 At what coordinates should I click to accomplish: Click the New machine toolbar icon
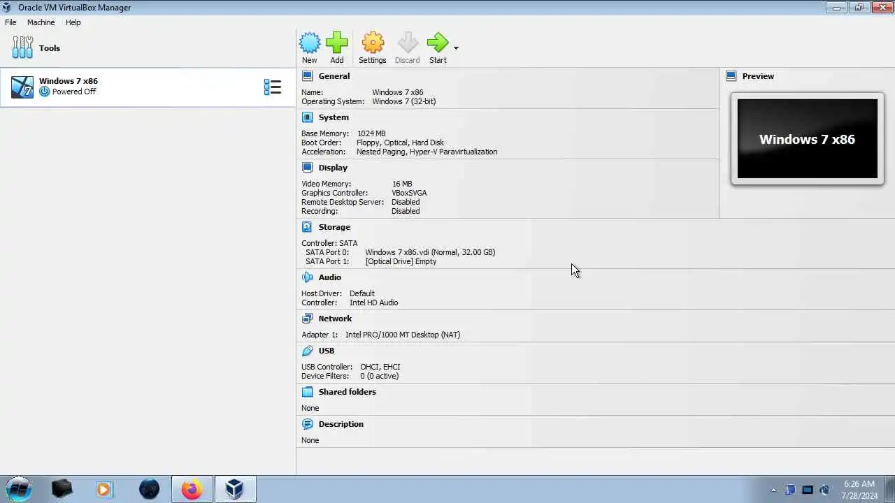tap(310, 43)
